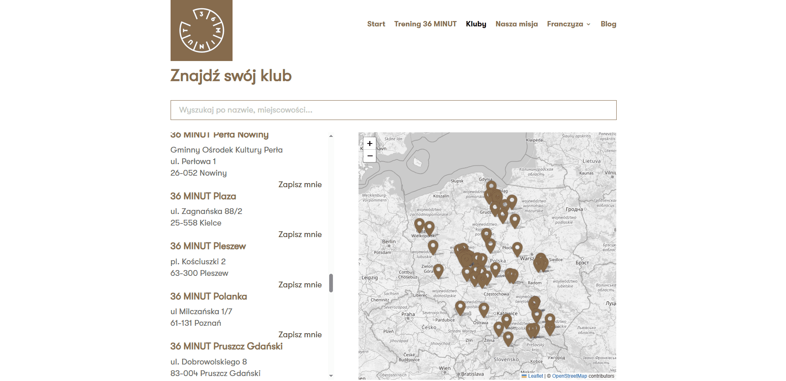The width and height of the screenshot is (786, 381).
Task: Open the 36 MINUT Polanka club
Action: point(209,296)
